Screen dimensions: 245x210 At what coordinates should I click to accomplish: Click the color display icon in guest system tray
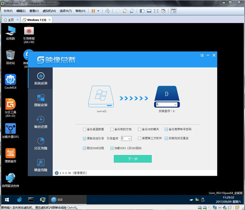tap(197, 199)
